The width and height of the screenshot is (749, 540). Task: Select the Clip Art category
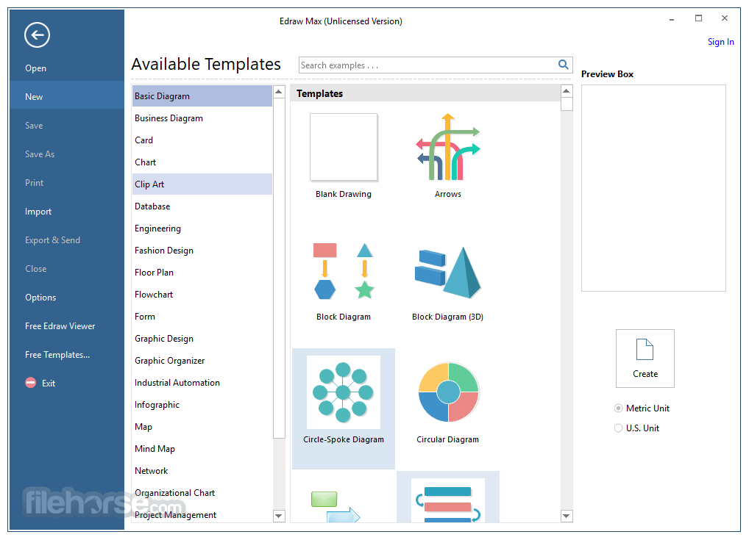(x=202, y=184)
